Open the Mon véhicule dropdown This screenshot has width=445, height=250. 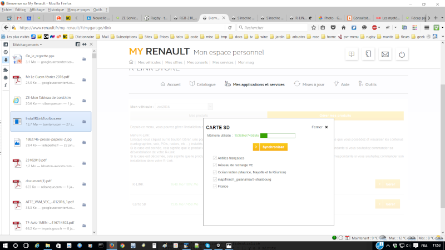click(x=184, y=107)
